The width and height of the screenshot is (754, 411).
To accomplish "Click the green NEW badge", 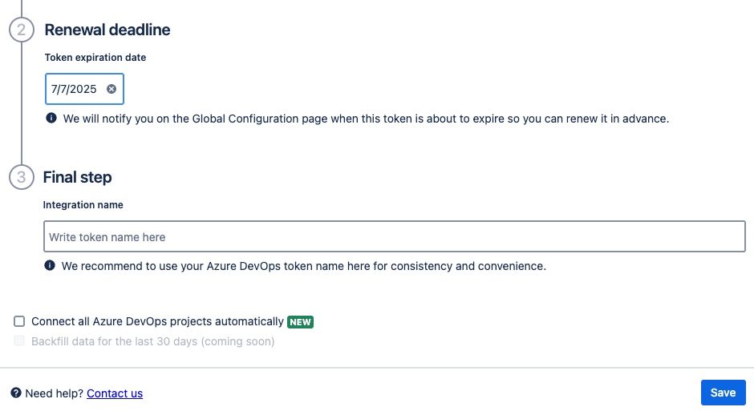I will point(300,322).
